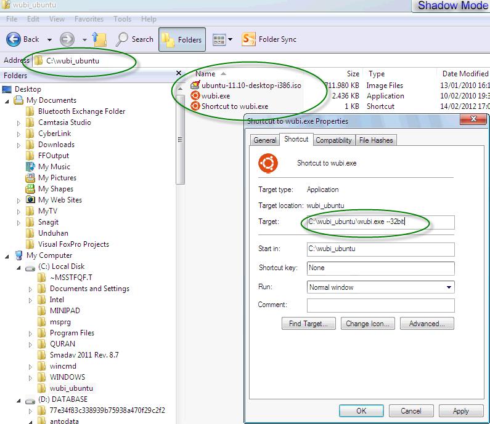The height and width of the screenshot is (424, 490).
Task: Sort by the Name column header
Action: coord(205,74)
